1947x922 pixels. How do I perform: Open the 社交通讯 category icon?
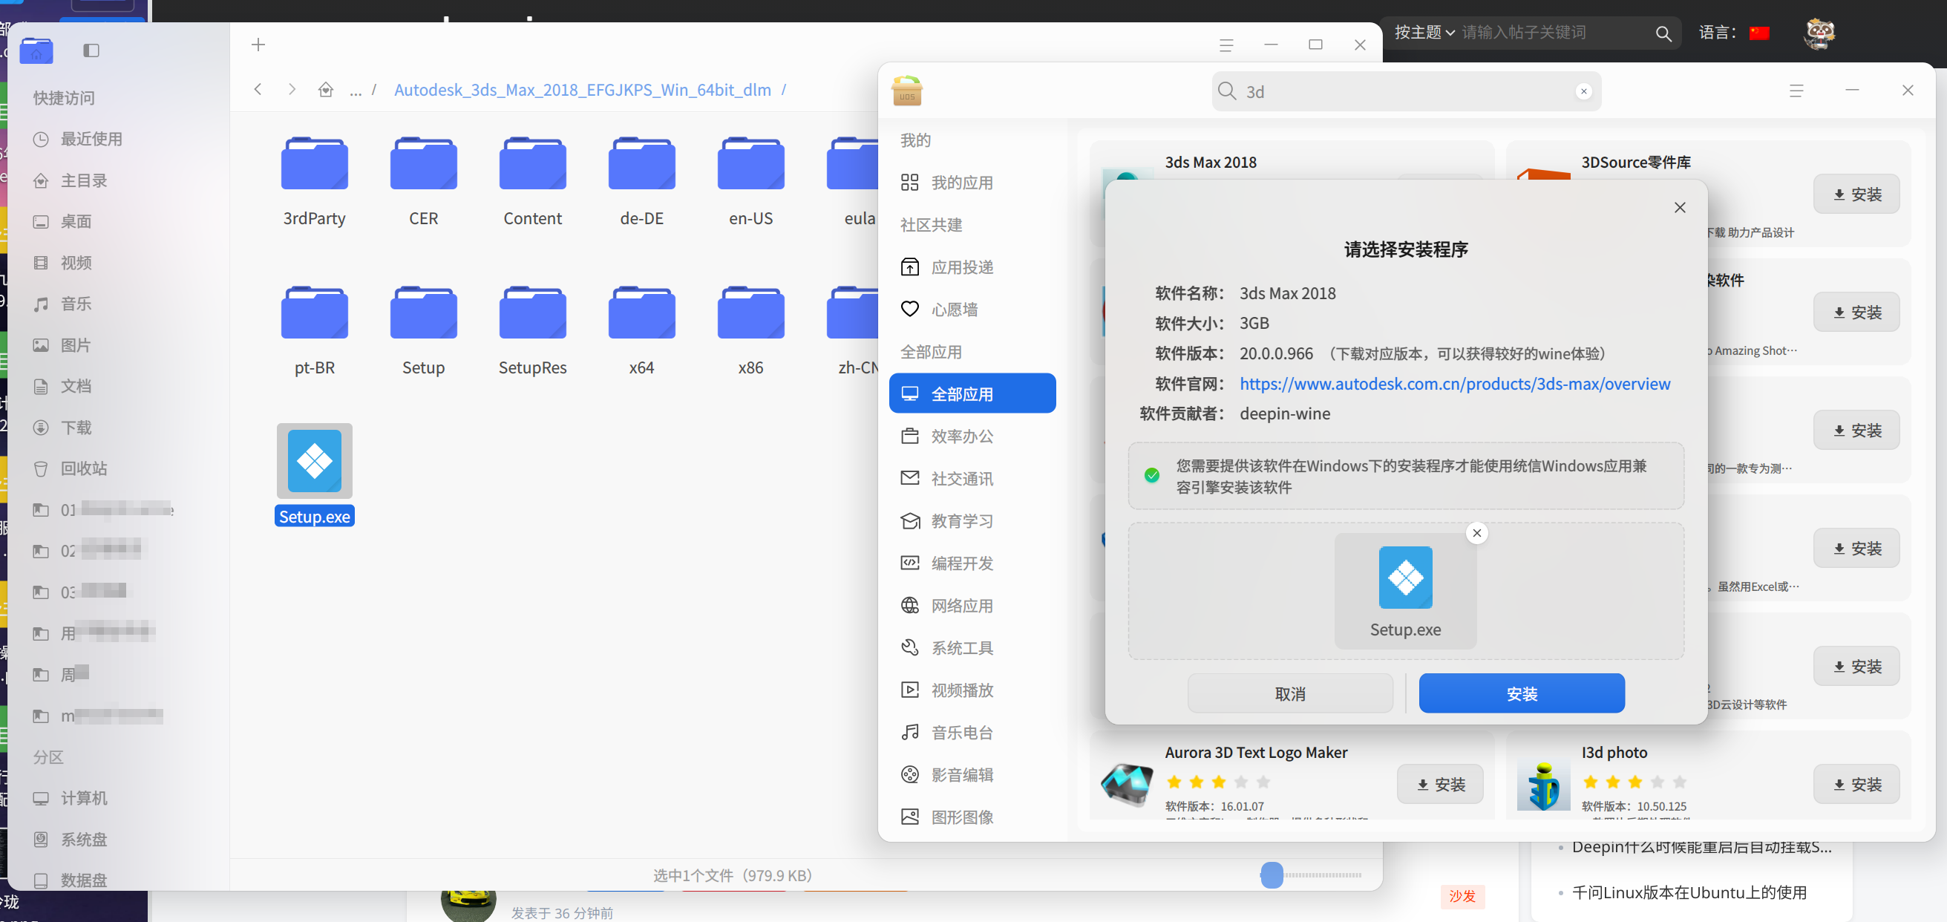point(910,477)
